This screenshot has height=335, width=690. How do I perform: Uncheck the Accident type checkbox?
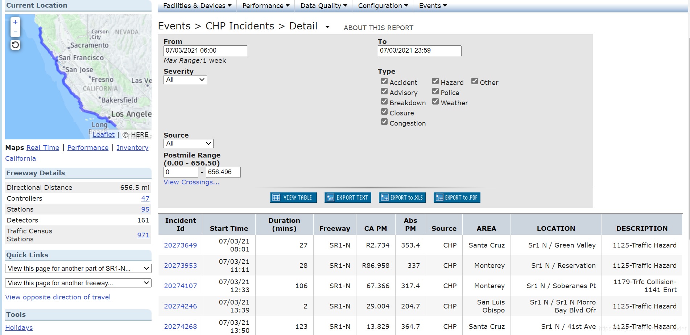click(x=384, y=81)
